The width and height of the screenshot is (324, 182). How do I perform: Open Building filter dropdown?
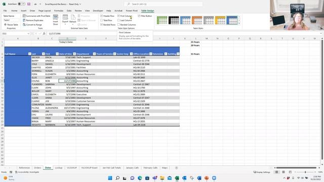pos(178,54)
